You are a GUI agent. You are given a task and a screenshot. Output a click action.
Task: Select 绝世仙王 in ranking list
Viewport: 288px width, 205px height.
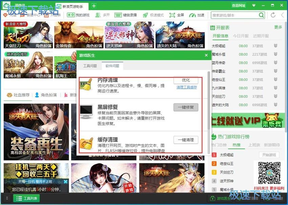(x=226, y=163)
